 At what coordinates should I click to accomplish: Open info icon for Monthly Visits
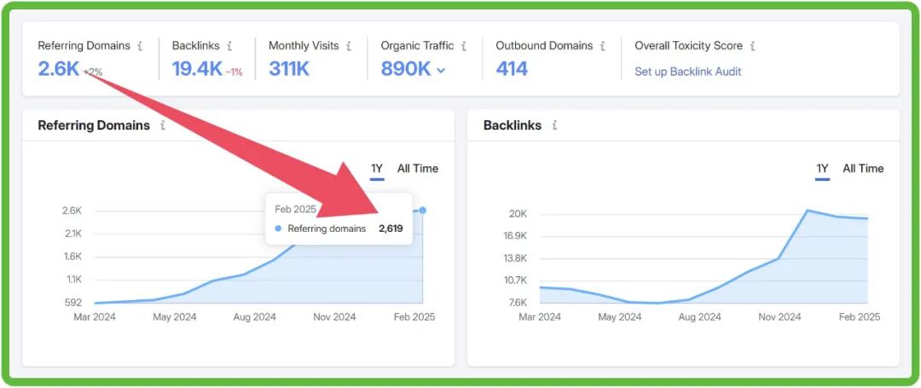[349, 46]
